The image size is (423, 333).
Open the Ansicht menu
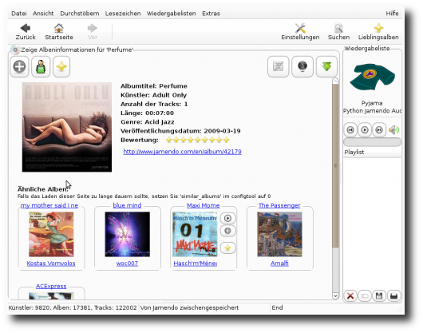[x=43, y=14]
